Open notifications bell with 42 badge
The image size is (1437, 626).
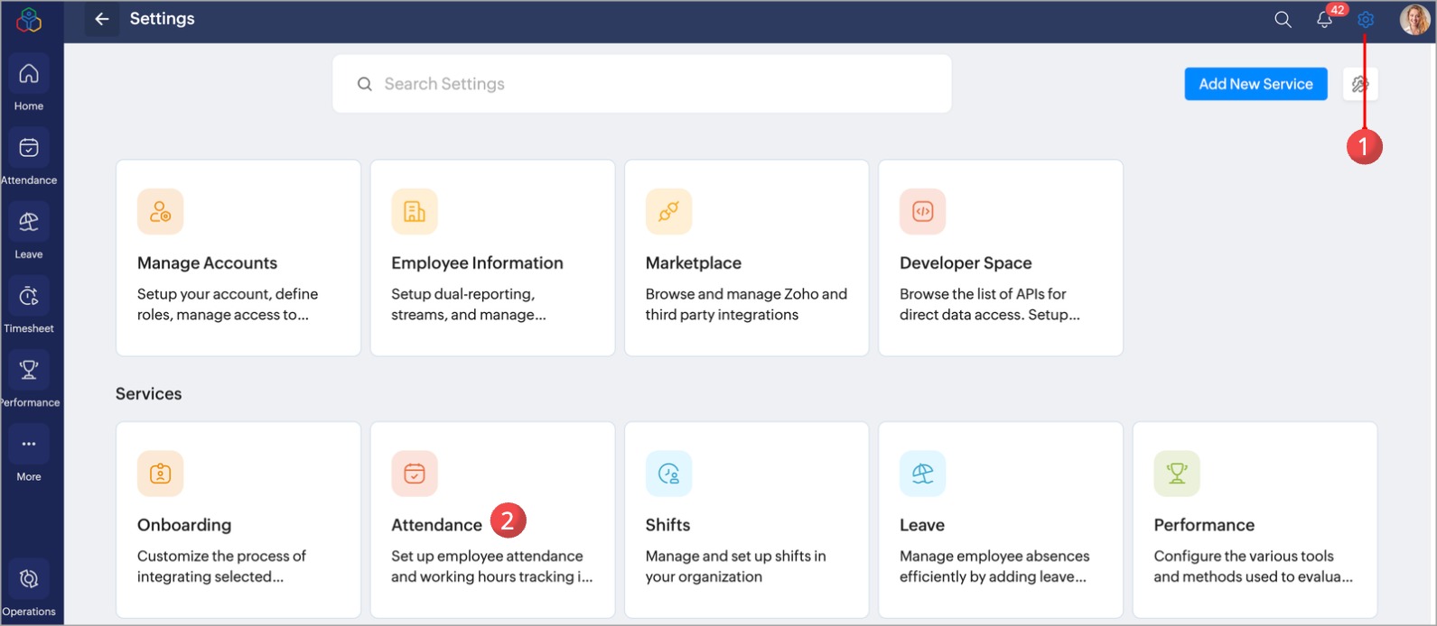point(1324,20)
